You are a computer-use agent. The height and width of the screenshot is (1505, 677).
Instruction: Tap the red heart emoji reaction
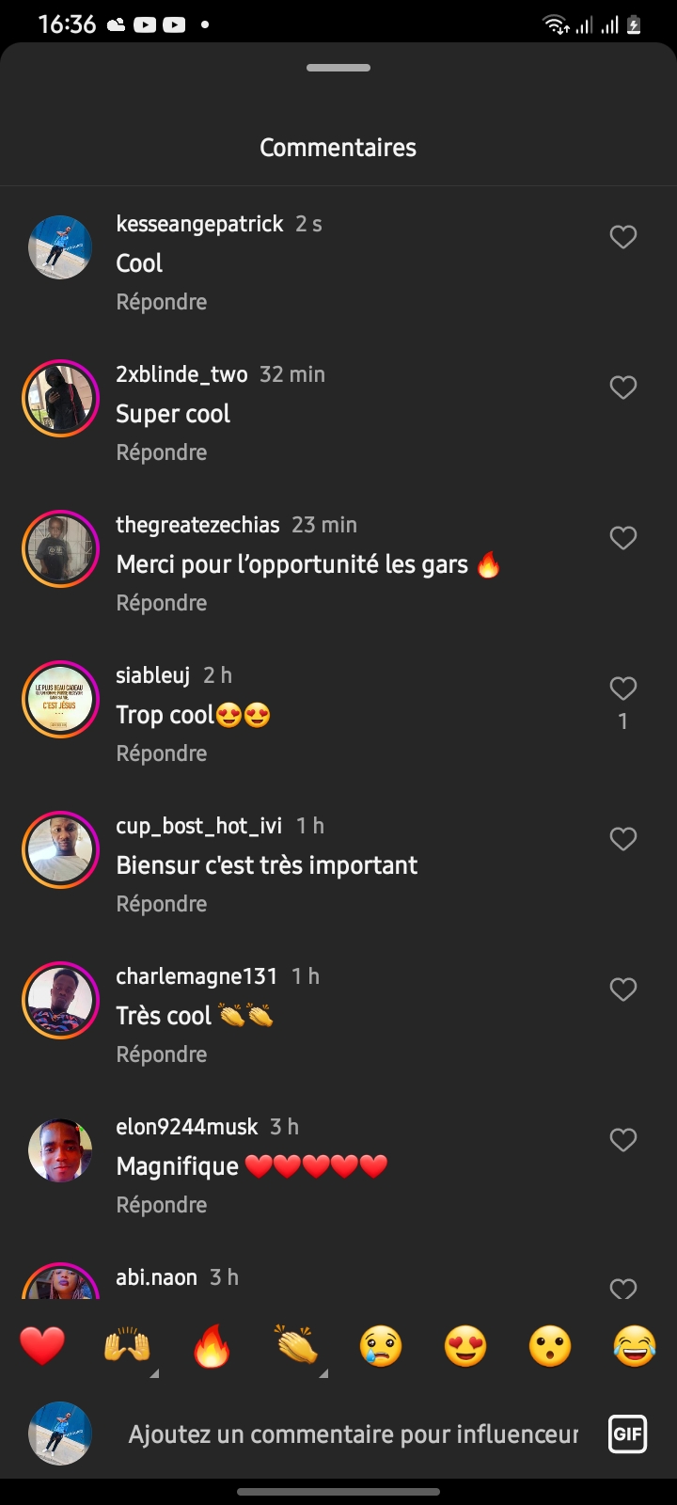(x=42, y=1346)
